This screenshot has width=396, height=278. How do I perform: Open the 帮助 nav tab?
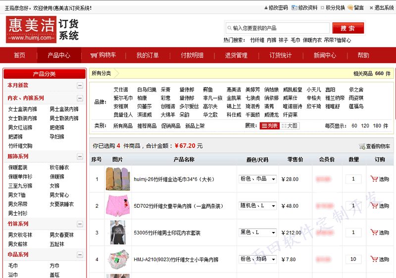point(363,55)
